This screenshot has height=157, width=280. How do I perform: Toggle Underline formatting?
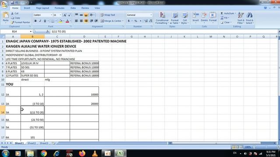coord(45,21)
